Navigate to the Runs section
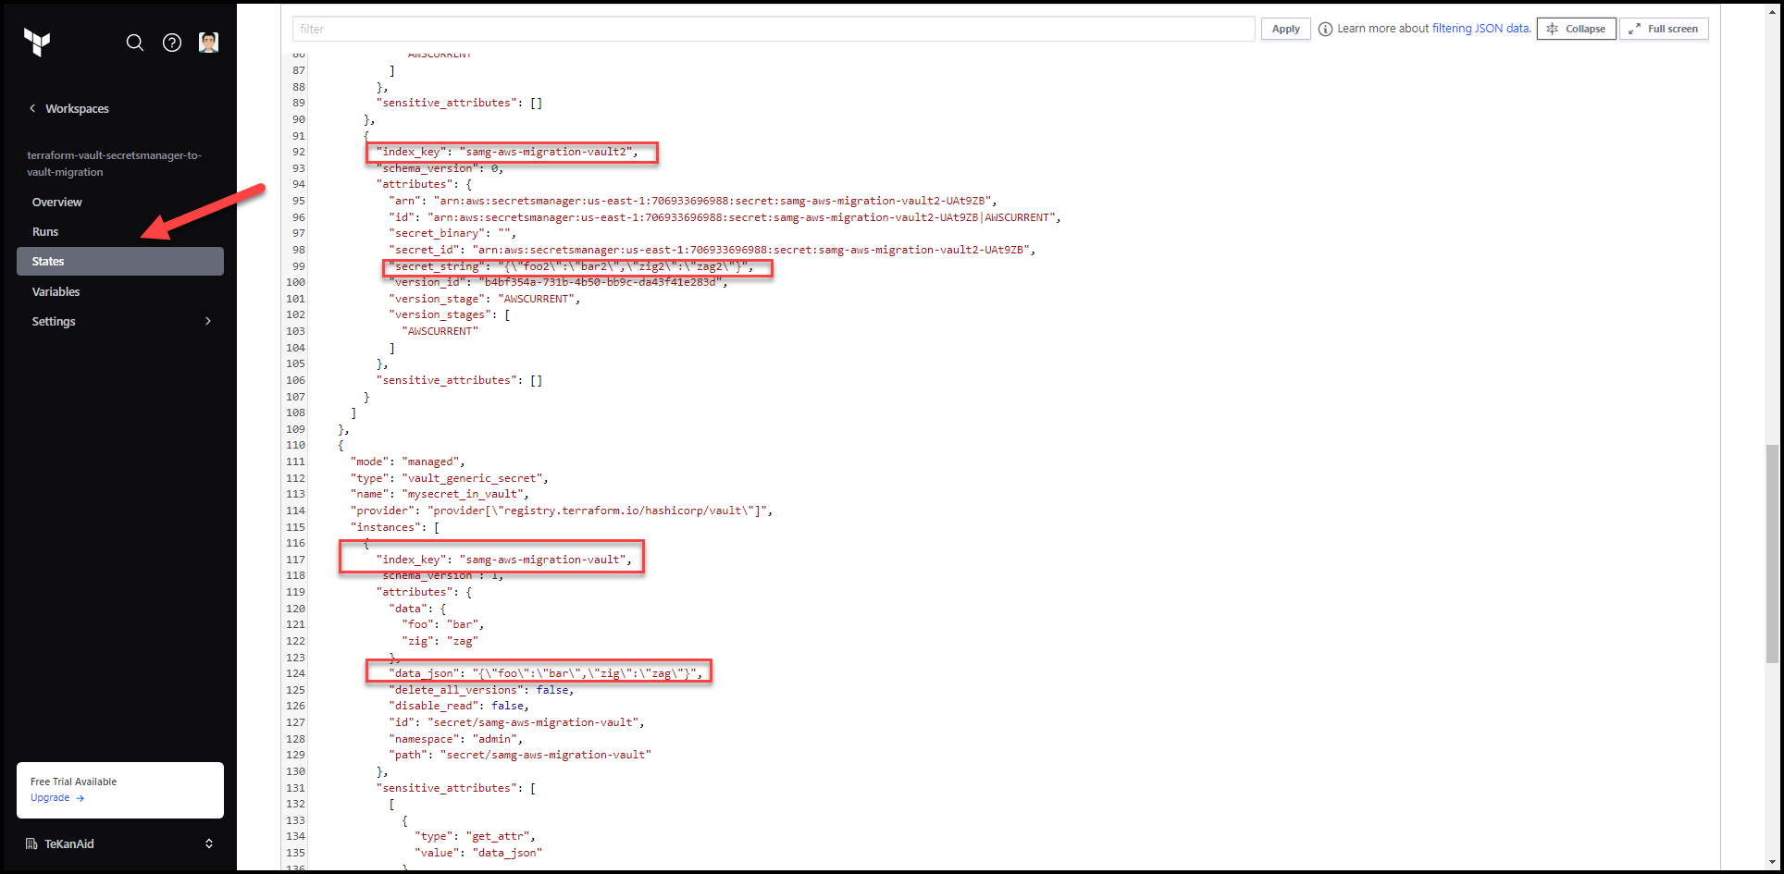This screenshot has width=1784, height=874. pos(44,231)
